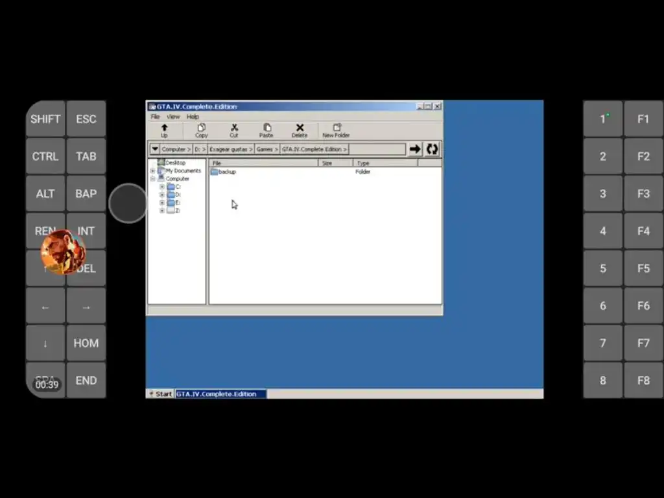Screen dimensions: 664x498
Task: Tap the number 7 virtual key
Action: (x=602, y=343)
